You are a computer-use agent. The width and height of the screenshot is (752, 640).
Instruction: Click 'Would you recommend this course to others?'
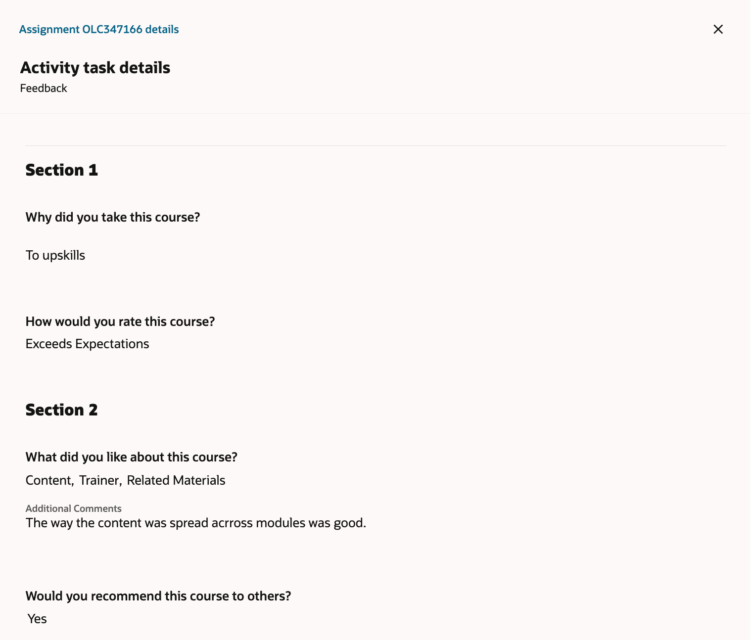[158, 596]
